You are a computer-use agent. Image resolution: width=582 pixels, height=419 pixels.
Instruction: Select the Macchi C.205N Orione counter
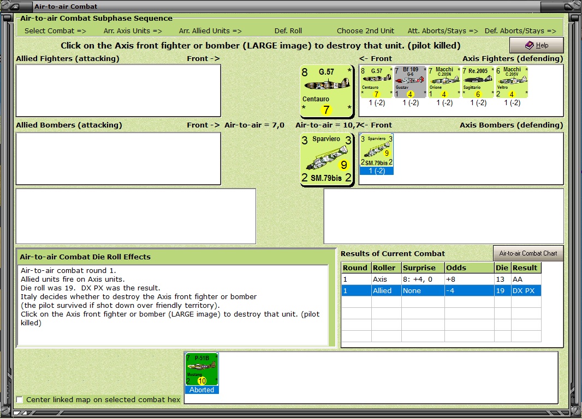tap(444, 82)
